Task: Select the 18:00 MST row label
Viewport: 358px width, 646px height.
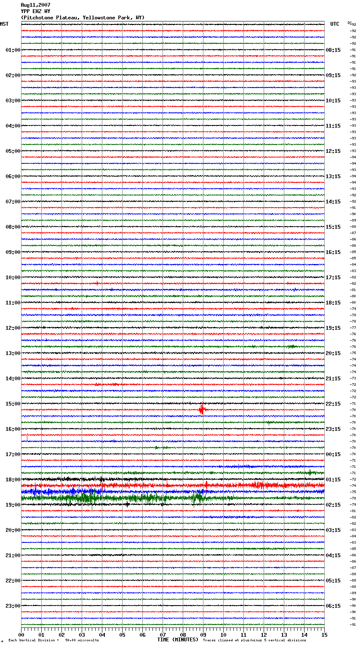Action: tap(13, 480)
